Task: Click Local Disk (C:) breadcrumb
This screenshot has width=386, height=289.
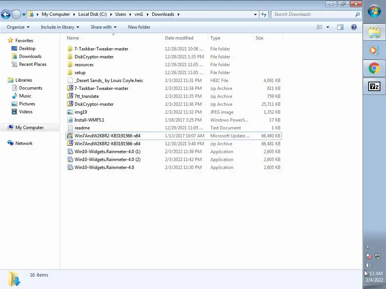Action: tap(93, 14)
